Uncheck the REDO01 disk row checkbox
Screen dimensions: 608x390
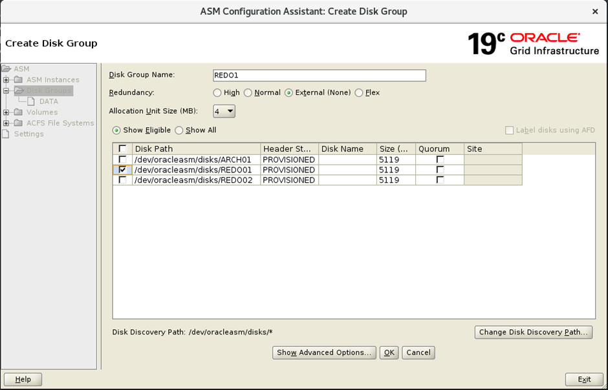(x=122, y=170)
